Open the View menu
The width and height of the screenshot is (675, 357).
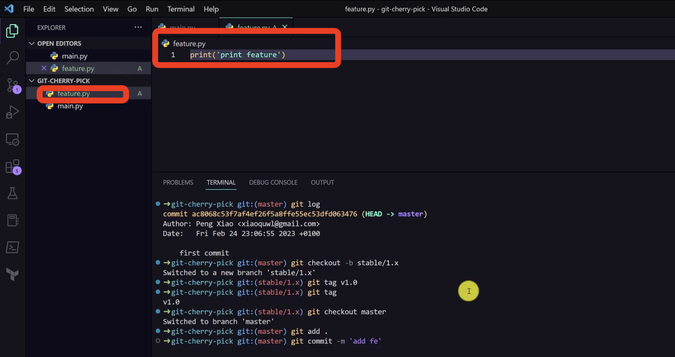pos(111,9)
